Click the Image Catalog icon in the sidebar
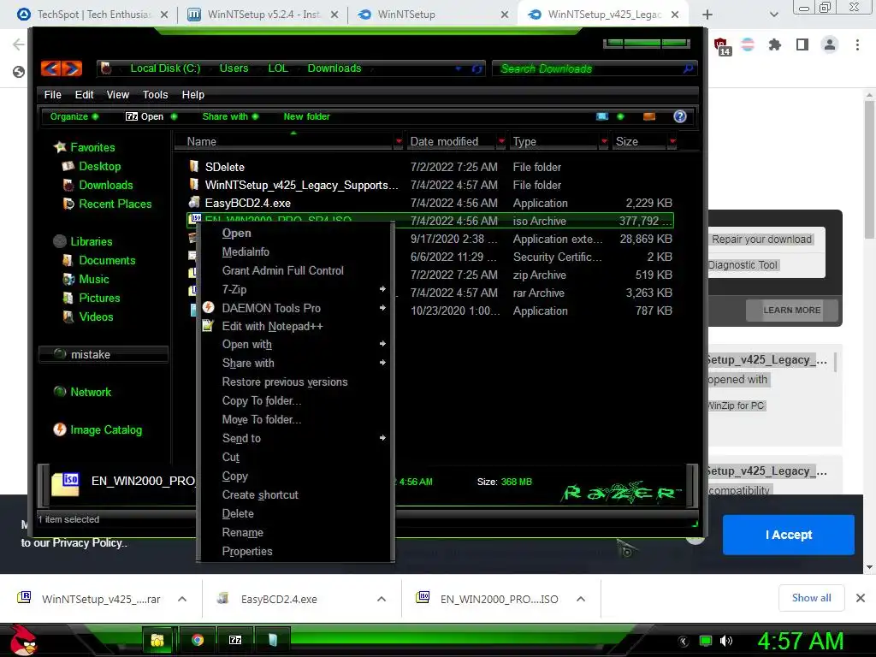The height and width of the screenshot is (657, 876). click(x=60, y=429)
